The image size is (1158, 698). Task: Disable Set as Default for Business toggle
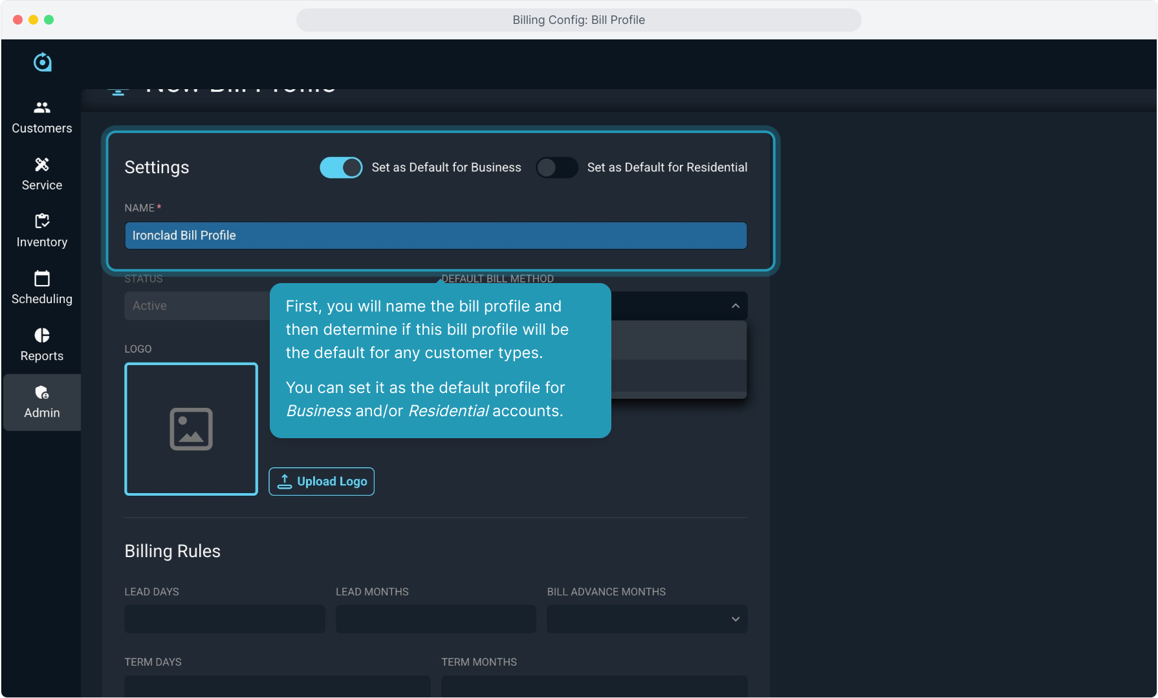click(341, 167)
